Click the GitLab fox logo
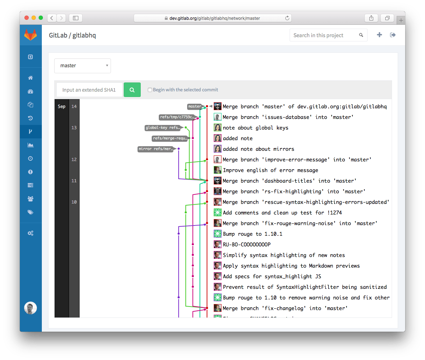The image size is (425, 360). point(30,35)
